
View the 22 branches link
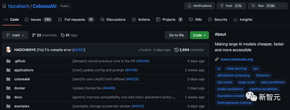click(44, 35)
